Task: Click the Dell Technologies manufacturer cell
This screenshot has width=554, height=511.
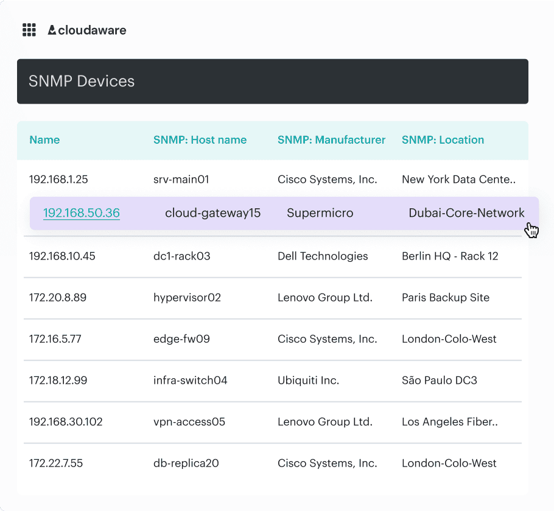Action: 323,256
